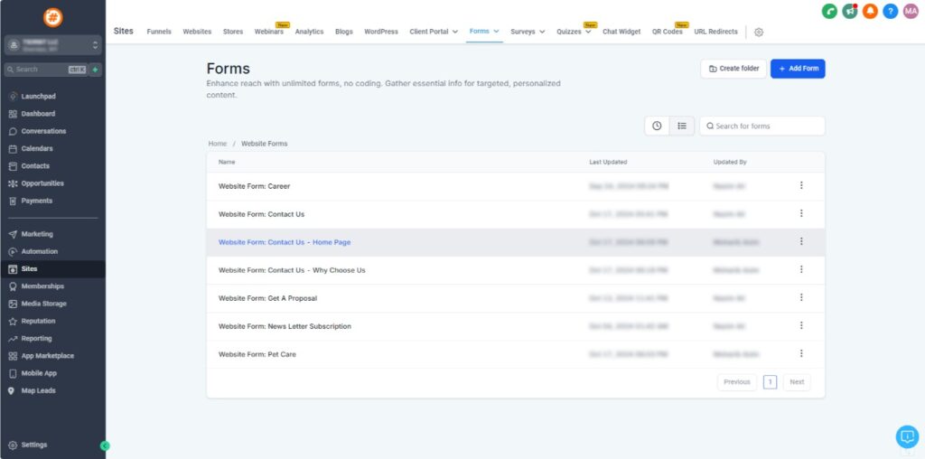The height and width of the screenshot is (459, 925).
Task: Collapse the left sidebar with green arrow
Action: [x=105, y=445]
